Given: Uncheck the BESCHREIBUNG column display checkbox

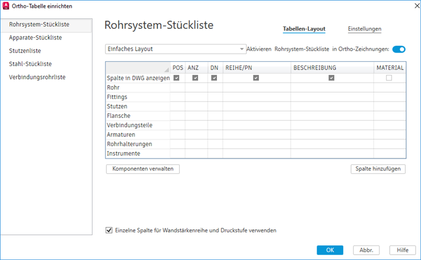Looking at the screenshot, I should tap(331, 78).
